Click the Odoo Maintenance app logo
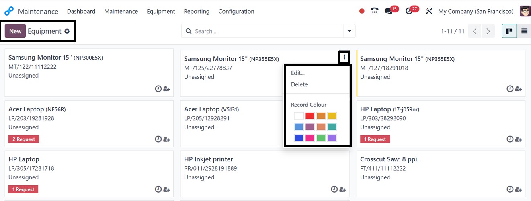Image resolution: width=531 pixels, height=201 pixels. tap(9, 11)
